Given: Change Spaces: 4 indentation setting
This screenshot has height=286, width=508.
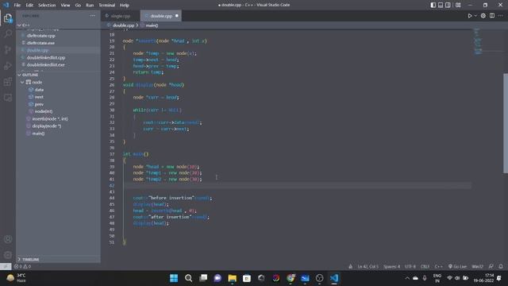Looking at the screenshot, I should 391,266.
